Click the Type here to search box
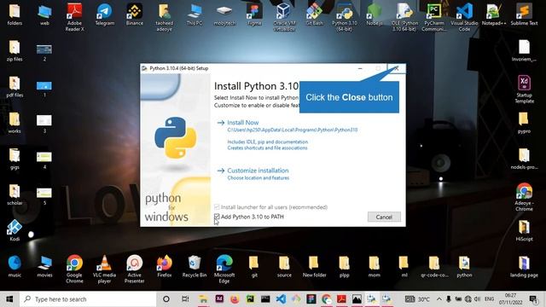The height and width of the screenshot is (307, 546). (88, 299)
